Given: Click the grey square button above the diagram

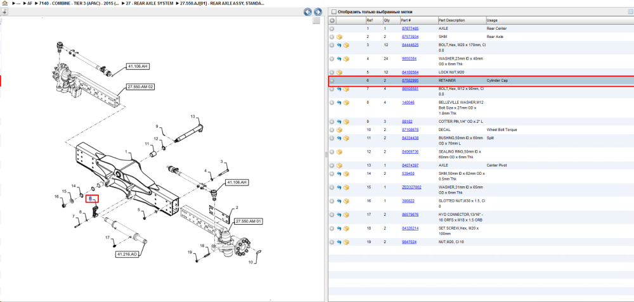Looking at the screenshot, I should point(316,21).
